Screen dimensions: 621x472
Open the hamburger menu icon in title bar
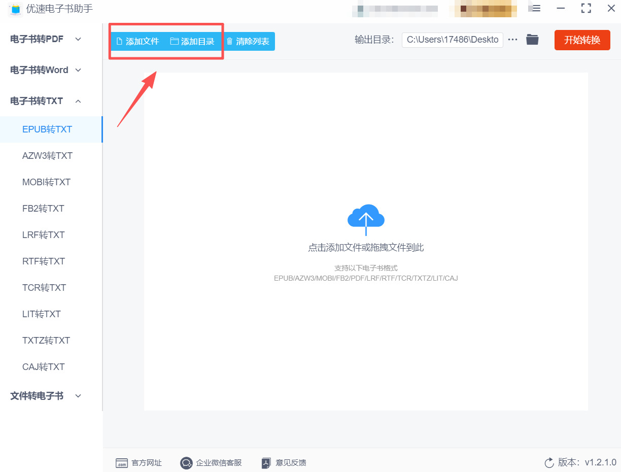click(x=535, y=8)
